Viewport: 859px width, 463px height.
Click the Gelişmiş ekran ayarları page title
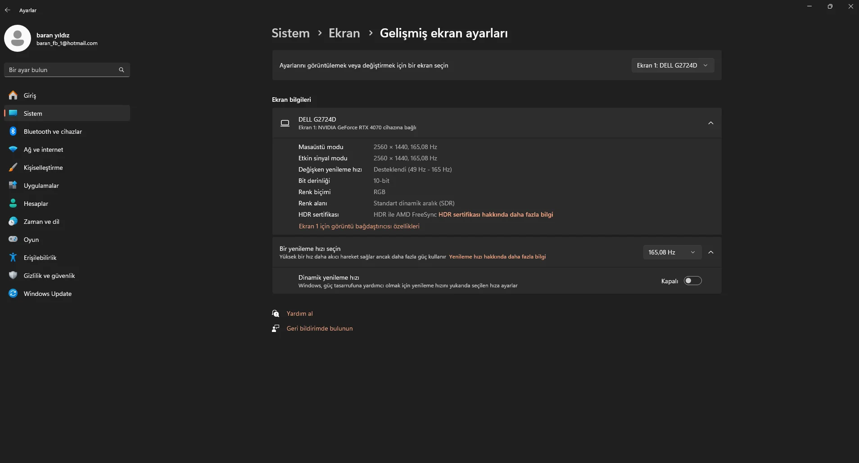click(443, 33)
